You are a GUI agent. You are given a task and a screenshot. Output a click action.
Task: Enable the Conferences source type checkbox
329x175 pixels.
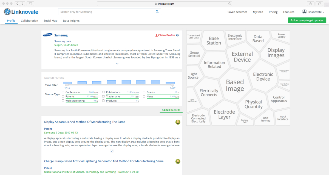63,92
